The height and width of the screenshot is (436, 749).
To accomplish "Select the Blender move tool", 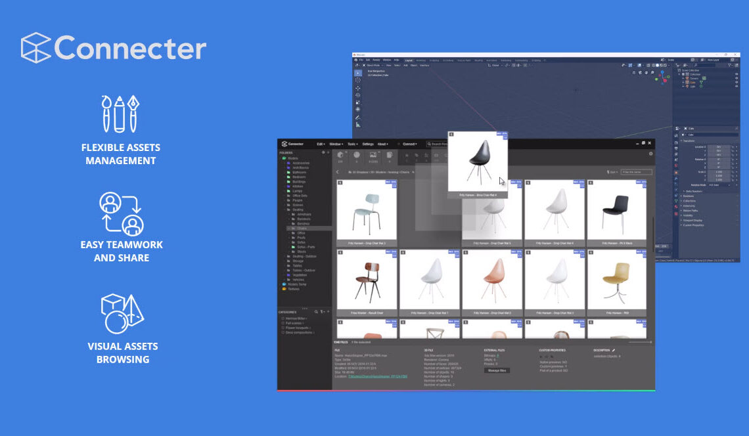I will pyautogui.click(x=358, y=88).
